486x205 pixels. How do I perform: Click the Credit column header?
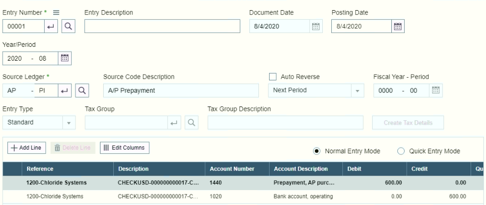[439, 169]
